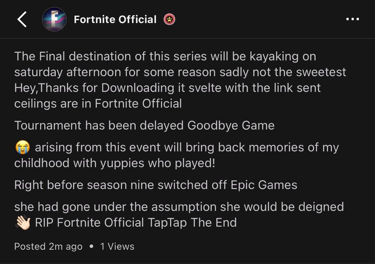Select the "Tournament has been delayed" line
The width and height of the screenshot is (375, 264).
(144, 125)
